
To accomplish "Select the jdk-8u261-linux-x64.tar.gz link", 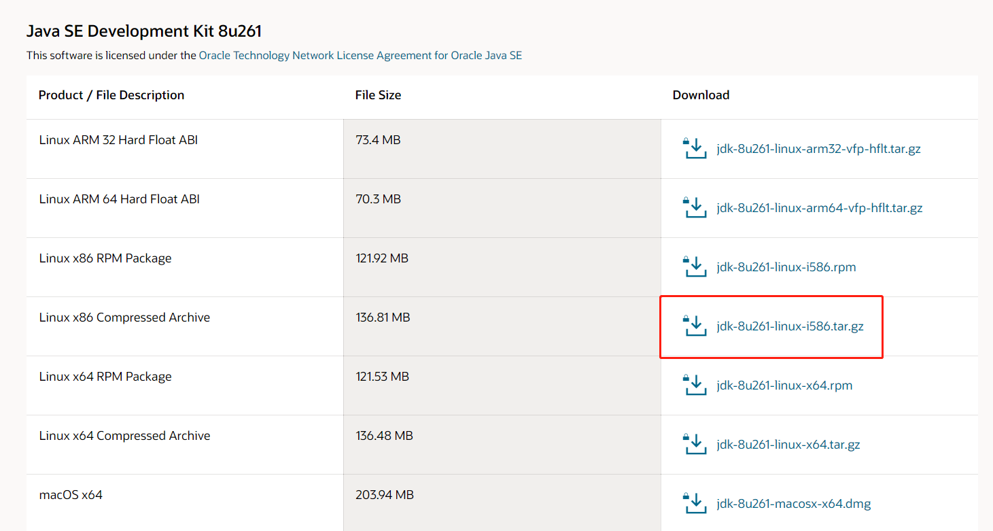I will [x=788, y=444].
